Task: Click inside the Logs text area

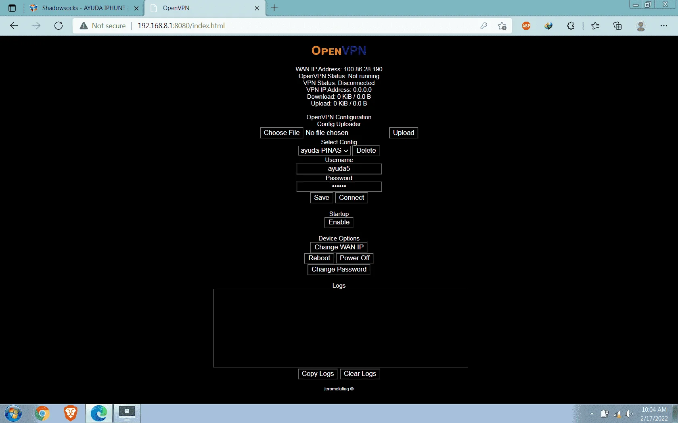Action: [x=341, y=328]
